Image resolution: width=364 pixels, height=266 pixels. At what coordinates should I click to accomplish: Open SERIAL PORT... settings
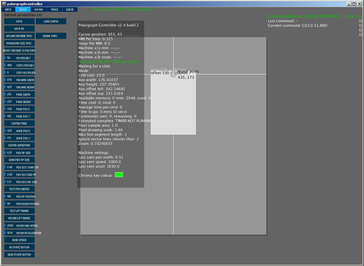pyautogui.click(x=51, y=36)
